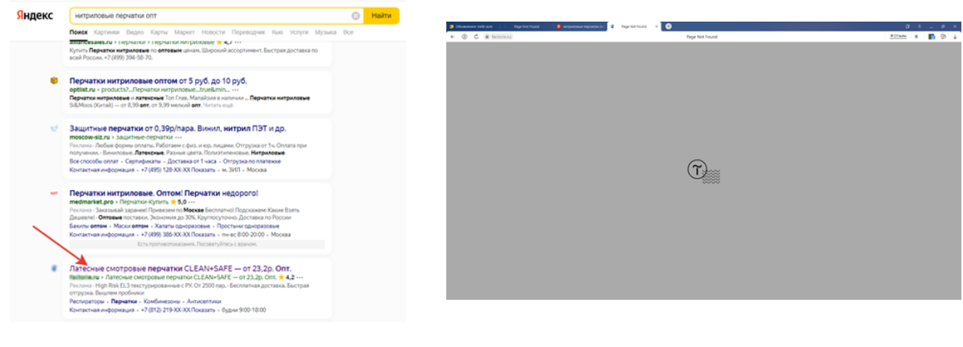Click the moscow-siz.ru site link
Viewport: 963px width, 347px height.
tap(91, 137)
